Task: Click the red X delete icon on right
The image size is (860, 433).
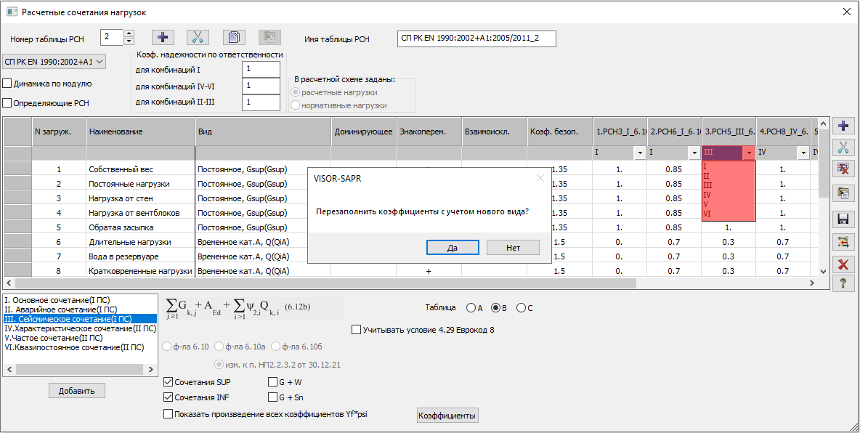Action: (x=843, y=264)
